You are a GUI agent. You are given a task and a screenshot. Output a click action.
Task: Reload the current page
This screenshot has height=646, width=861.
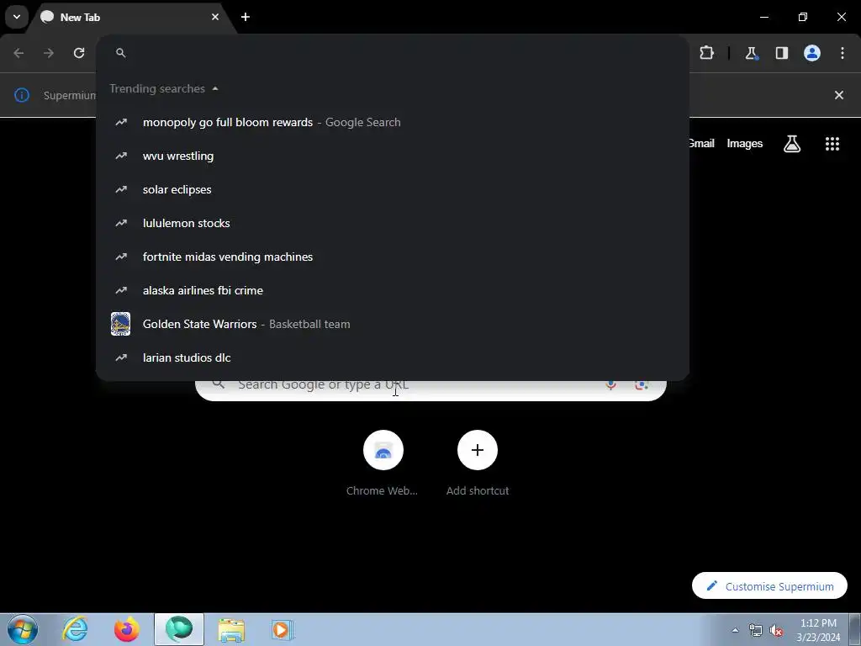79,53
